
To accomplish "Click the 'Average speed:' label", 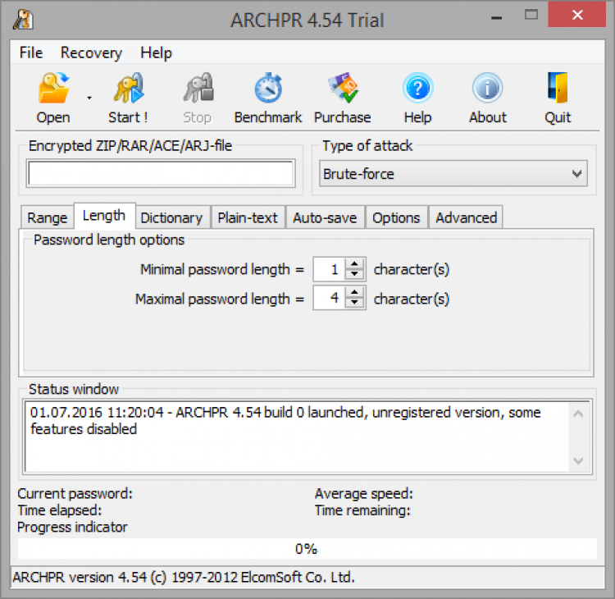I will (364, 493).
